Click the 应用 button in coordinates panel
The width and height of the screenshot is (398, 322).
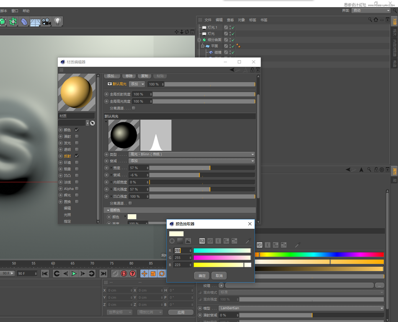[x=181, y=312]
